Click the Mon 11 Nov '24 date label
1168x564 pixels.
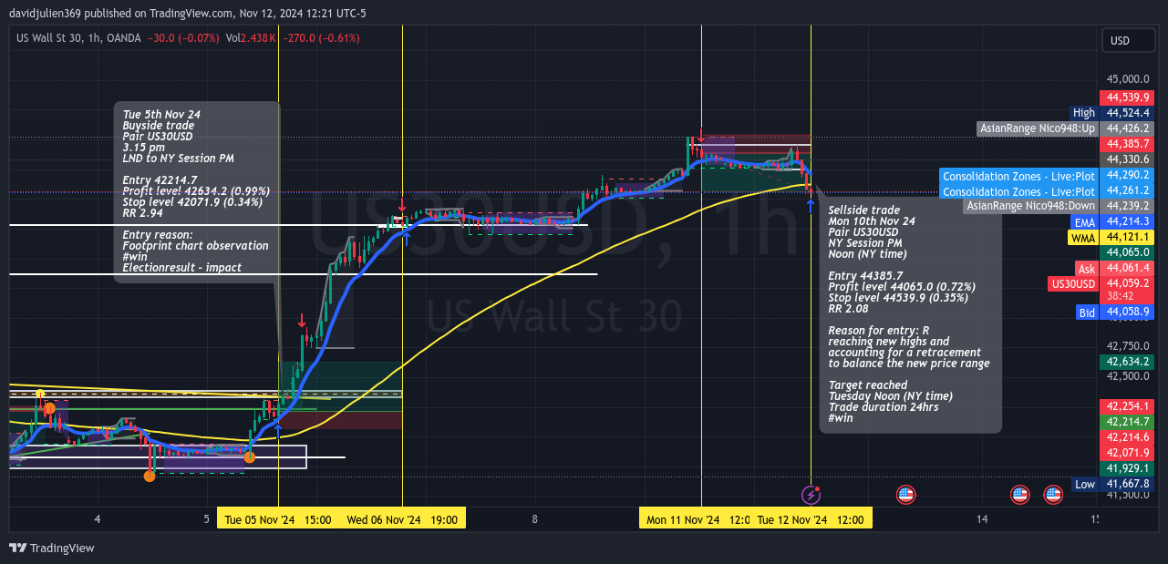click(695, 519)
